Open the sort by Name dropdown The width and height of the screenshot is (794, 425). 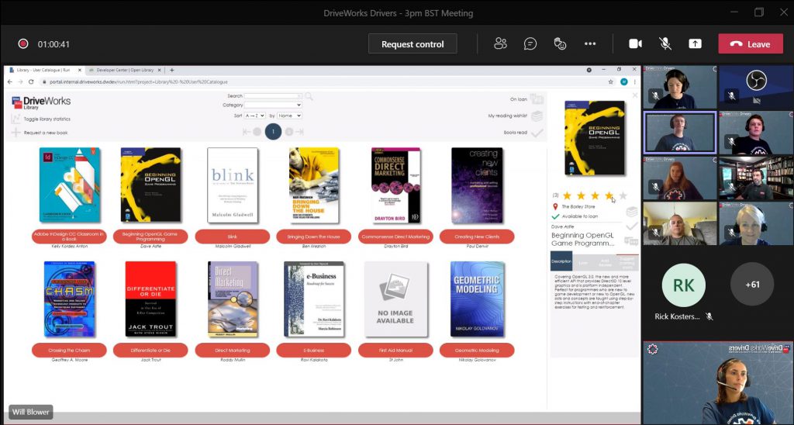pos(289,116)
